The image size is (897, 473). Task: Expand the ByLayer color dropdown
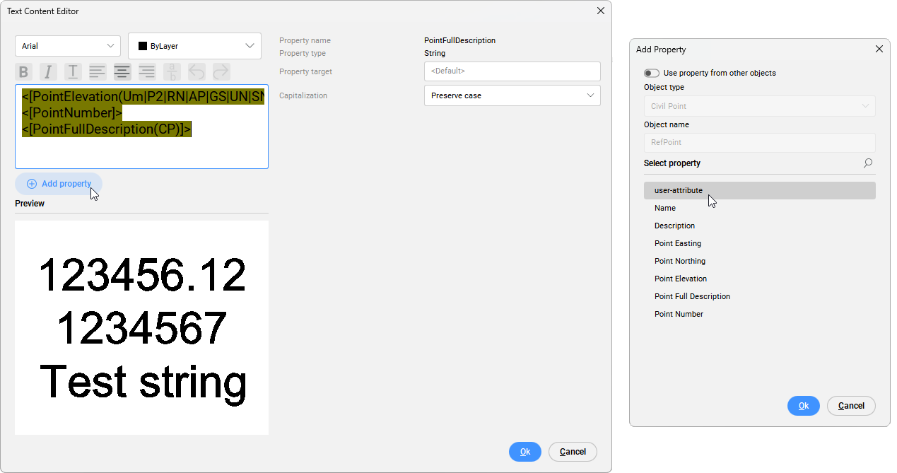point(250,46)
